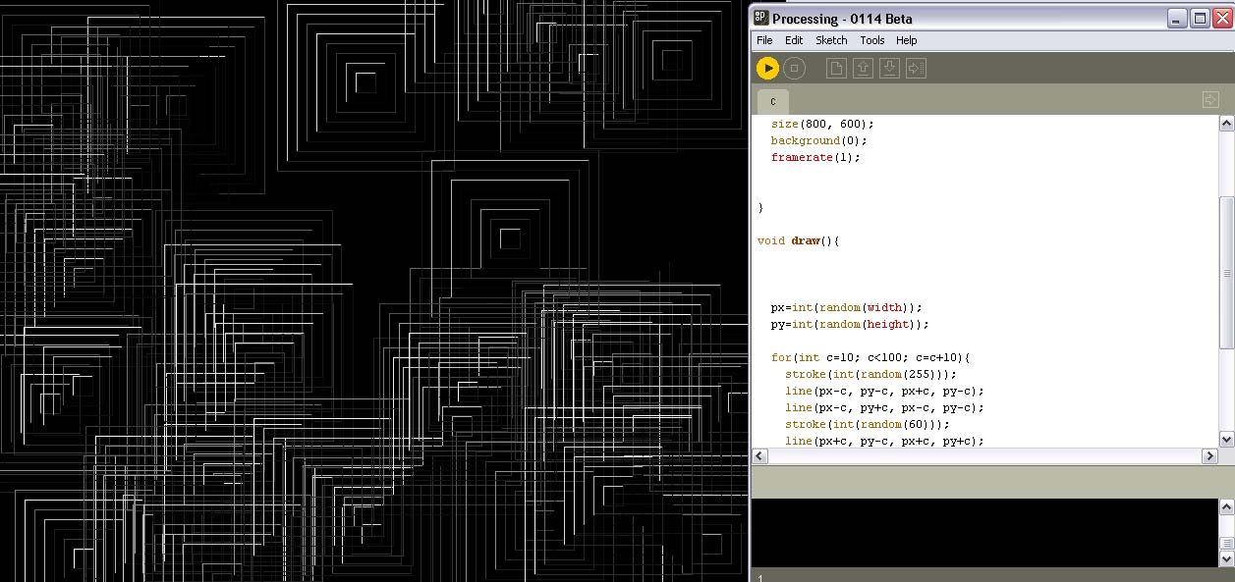1235x582 pixels.
Task: Click the line px=int(random(width));
Action: pos(846,307)
